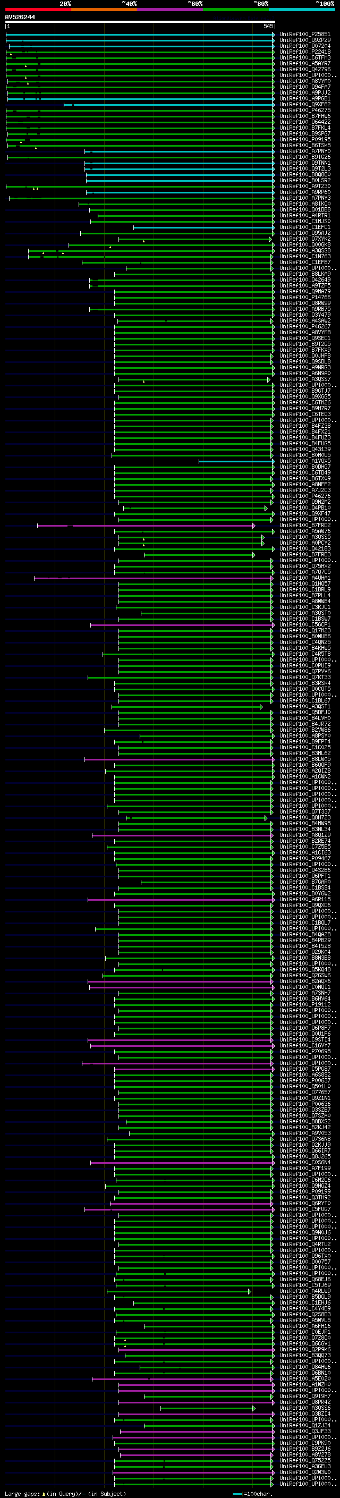Open hit UniRef100_C6TFM3
This screenshot has width=340, height=1498.
[304, 57]
